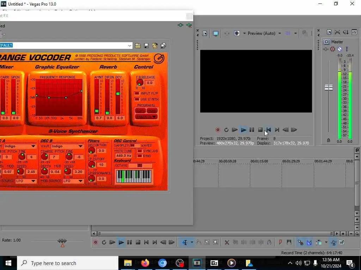Image resolution: width=361 pixels, height=270 pixels.
Task: Go to end in bottom transport bar
Action: 155,243
